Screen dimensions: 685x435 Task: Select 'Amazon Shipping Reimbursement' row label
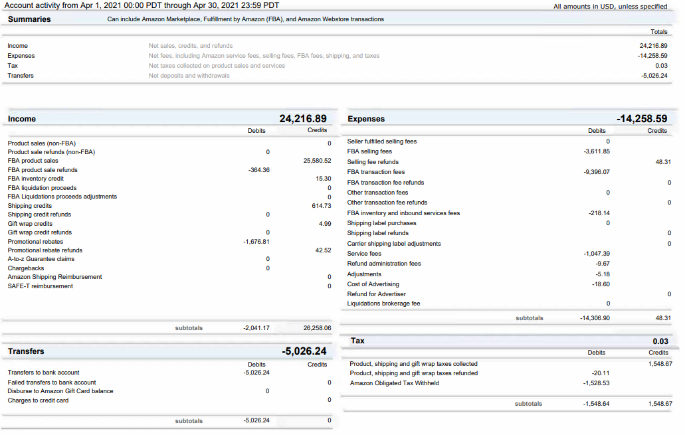54,277
